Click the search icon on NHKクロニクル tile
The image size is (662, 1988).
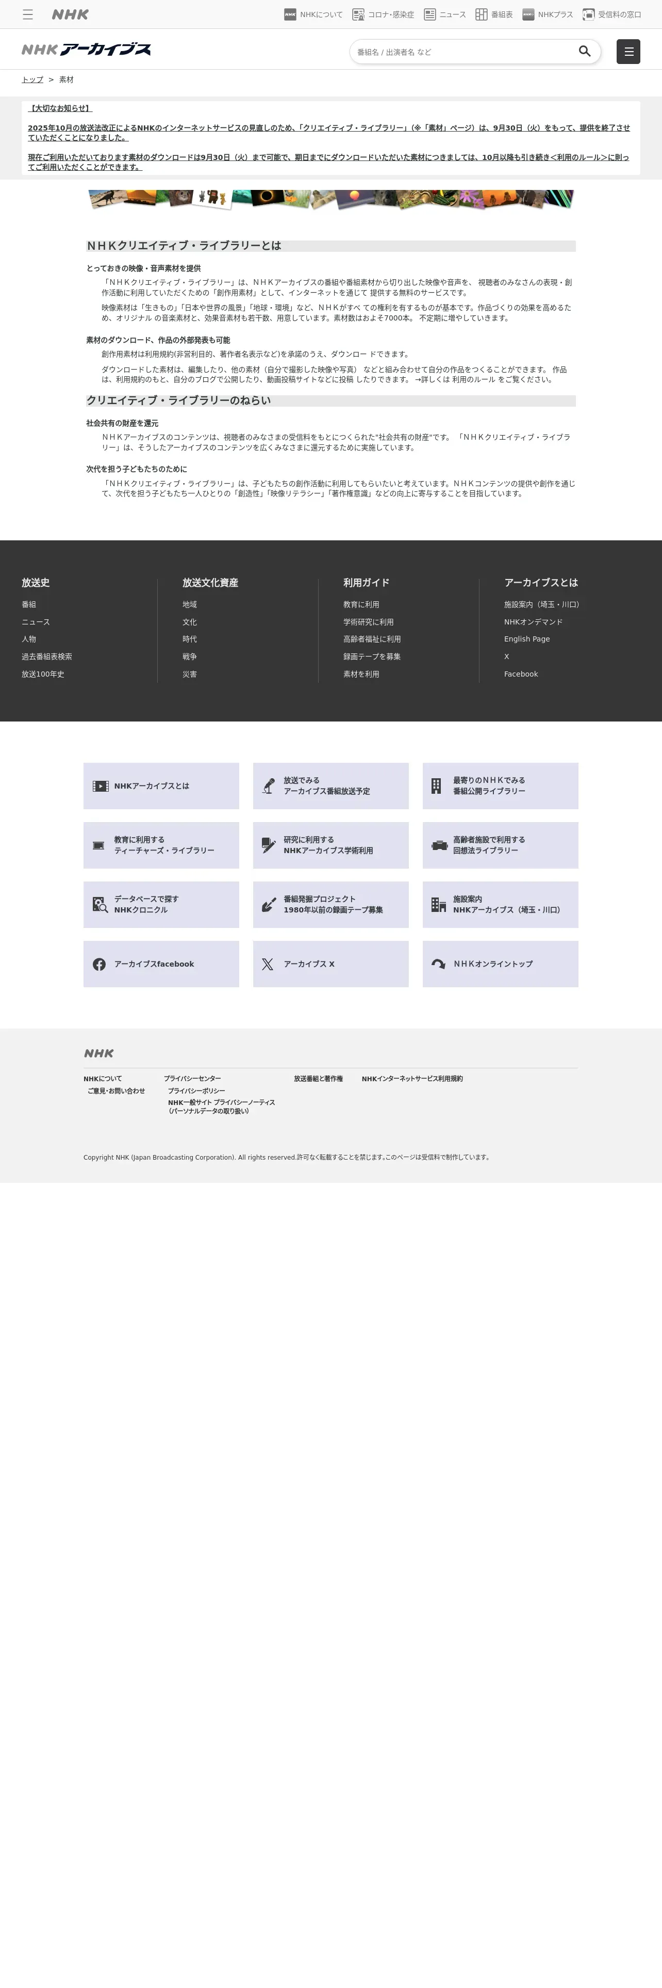pos(100,905)
